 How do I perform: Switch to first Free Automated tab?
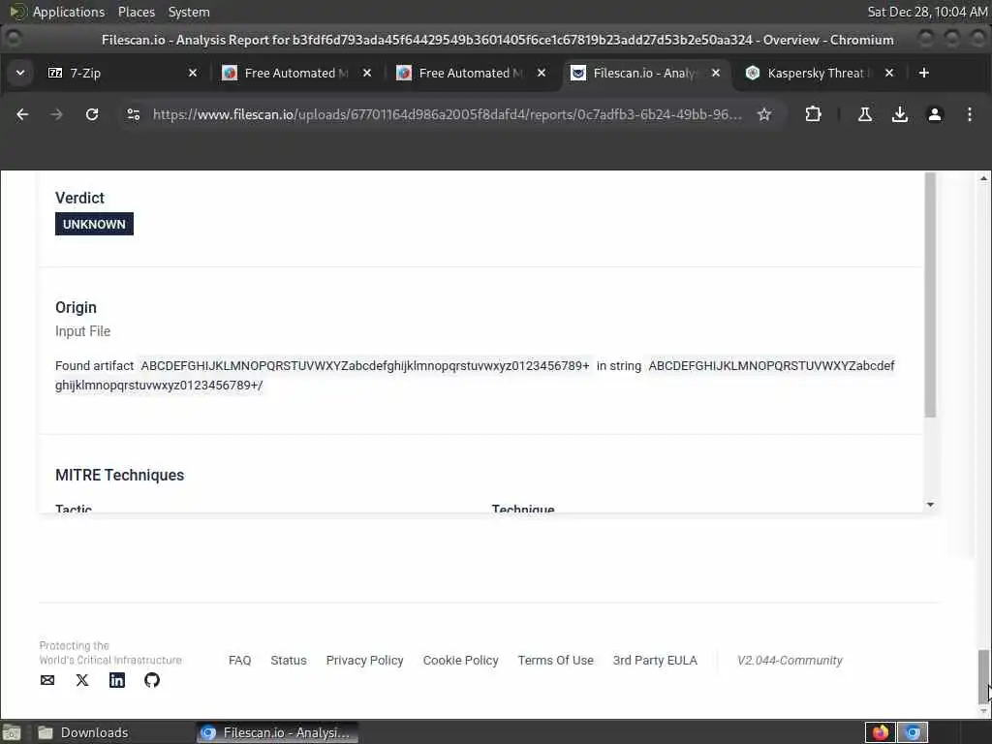(x=295, y=74)
